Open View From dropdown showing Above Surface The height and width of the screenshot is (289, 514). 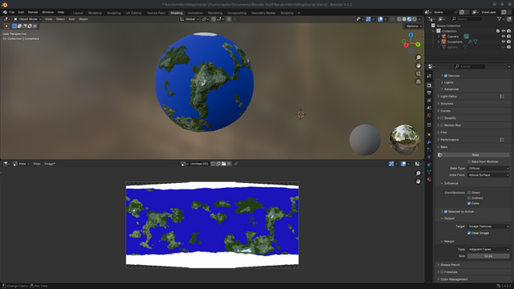[x=488, y=175]
